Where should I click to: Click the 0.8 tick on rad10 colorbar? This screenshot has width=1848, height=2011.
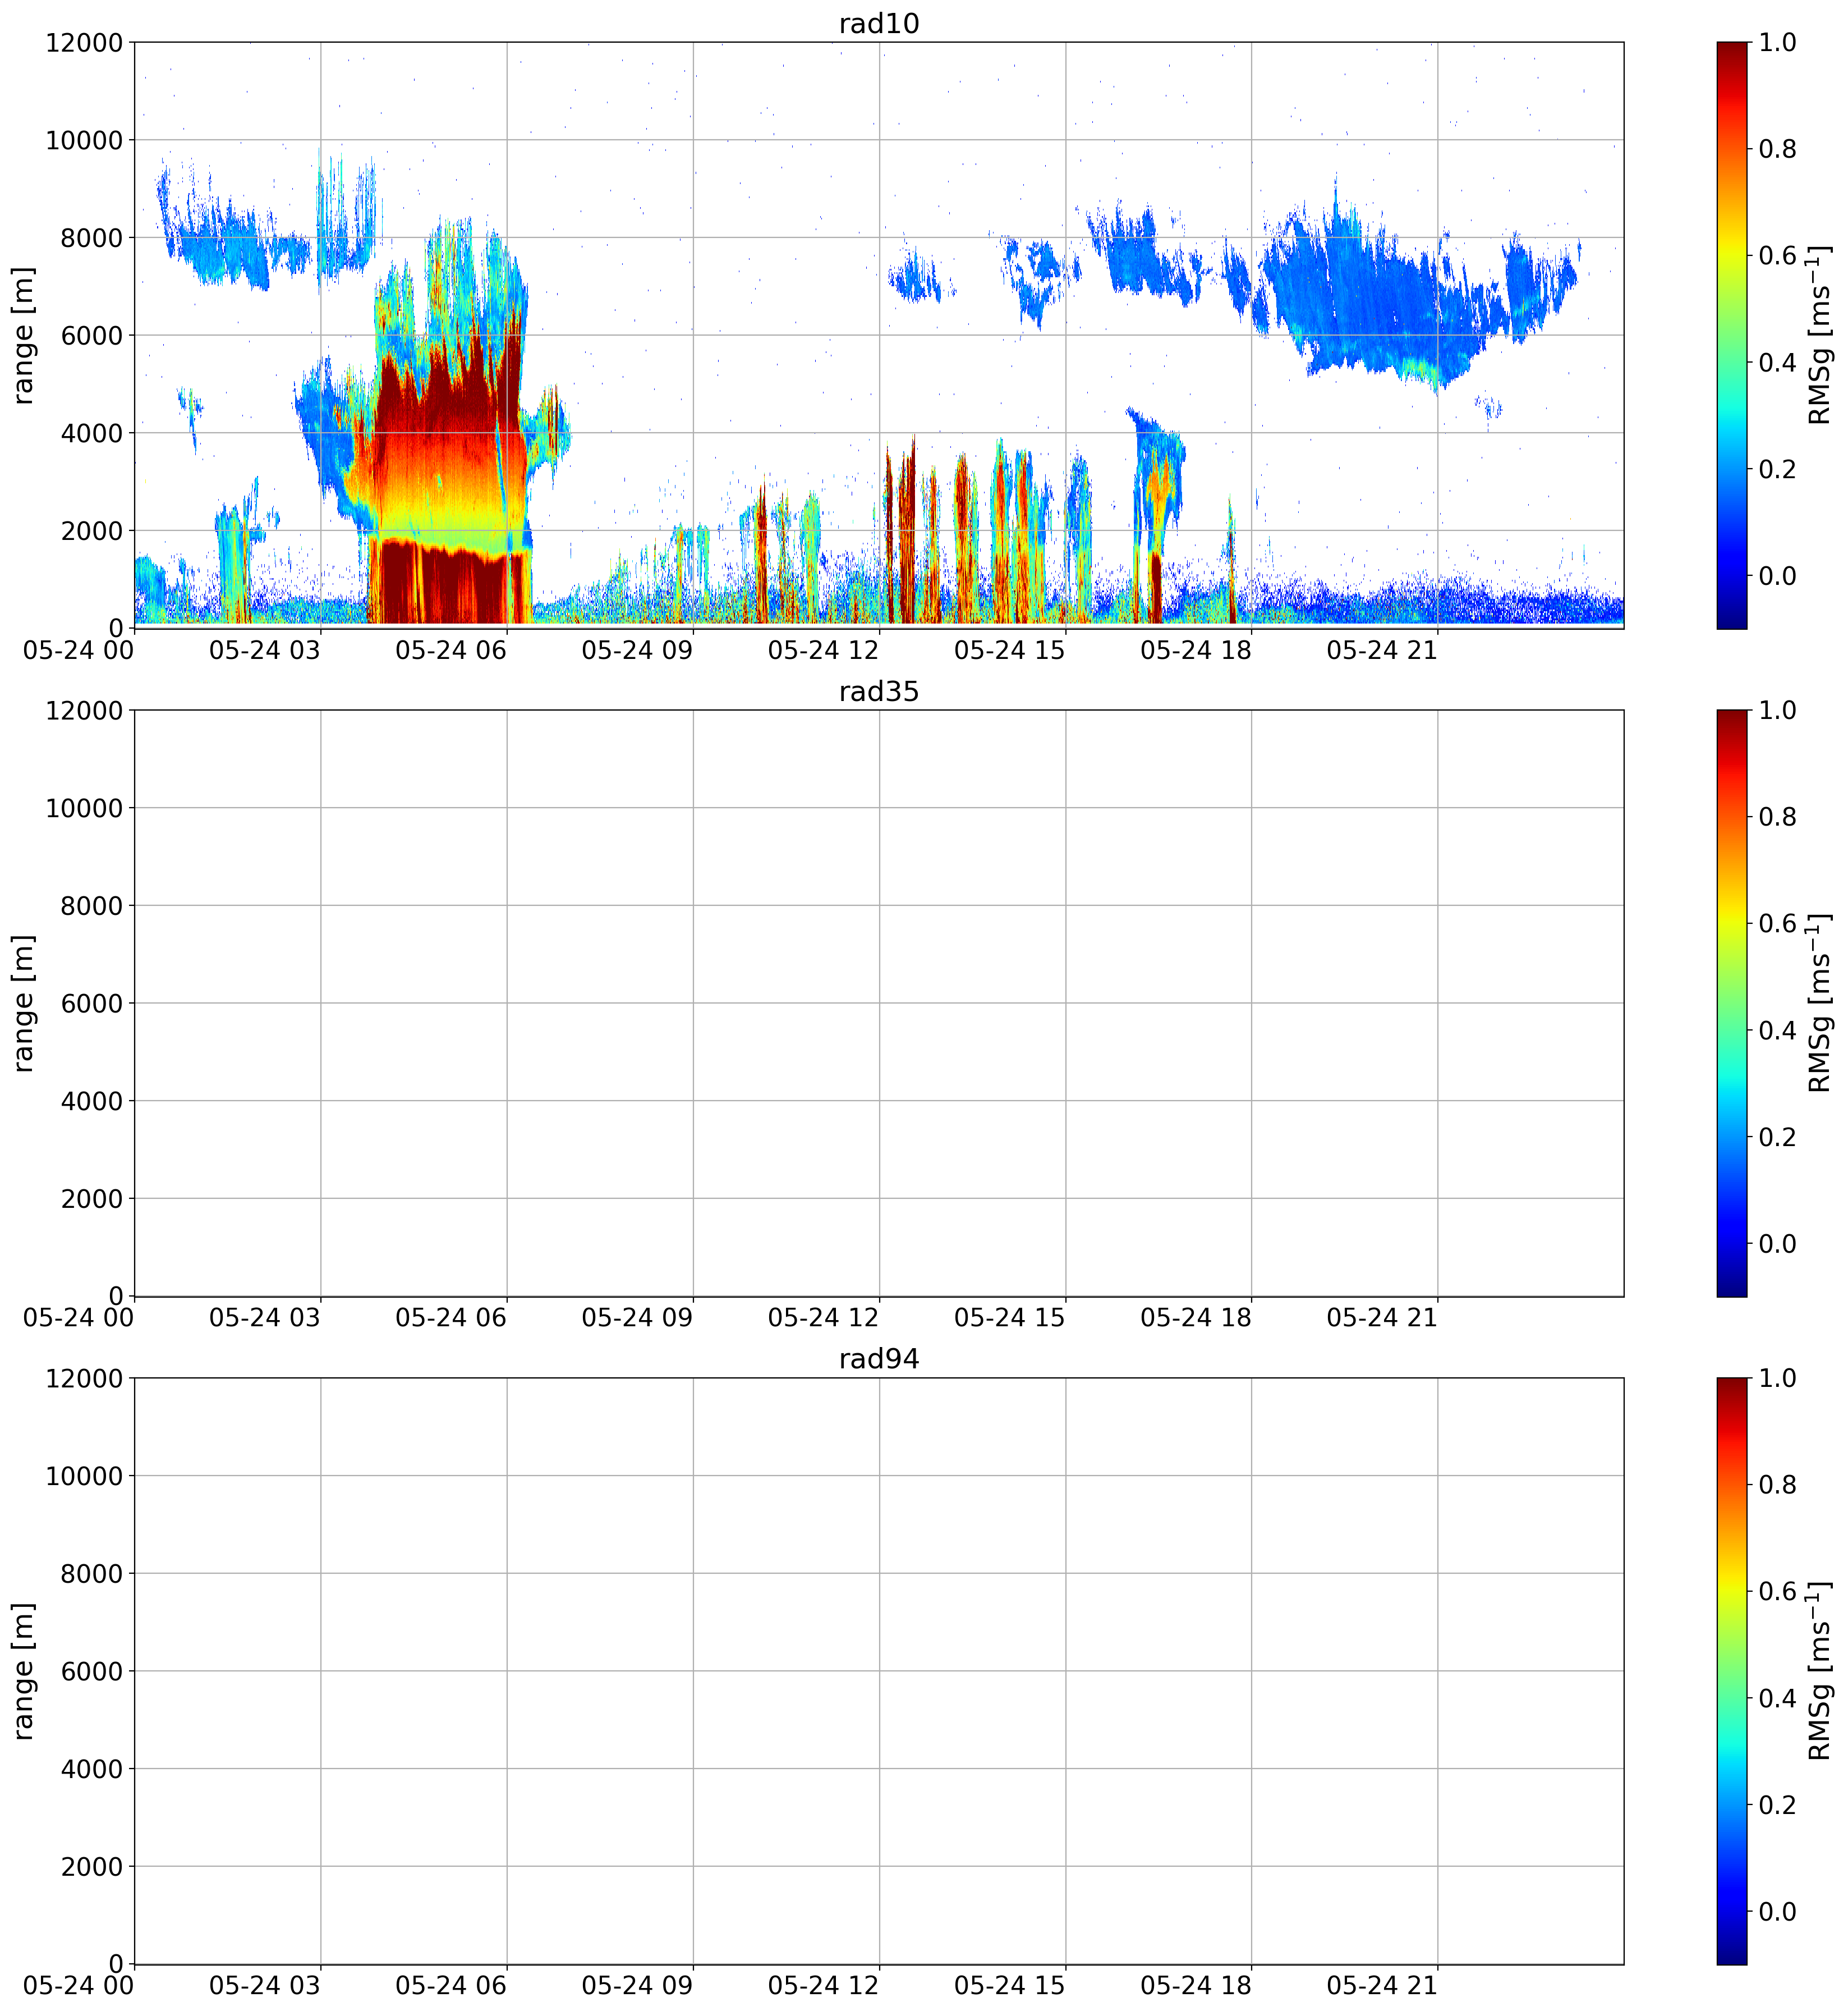tap(1778, 149)
